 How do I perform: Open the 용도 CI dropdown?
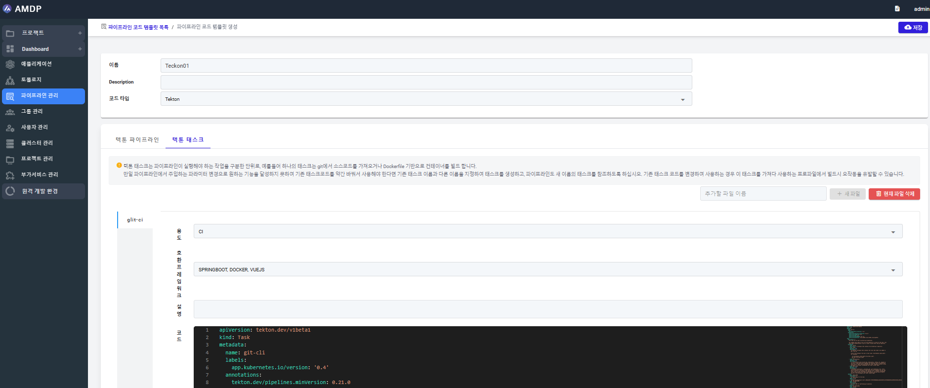548,231
